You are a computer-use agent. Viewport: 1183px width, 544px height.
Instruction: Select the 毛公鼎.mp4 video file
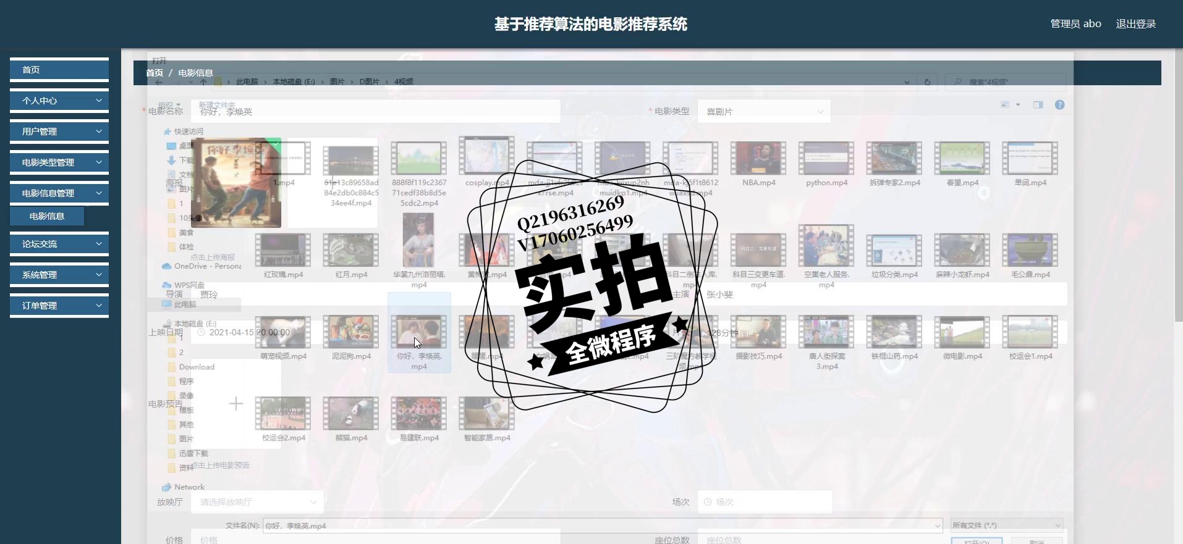1030,256
